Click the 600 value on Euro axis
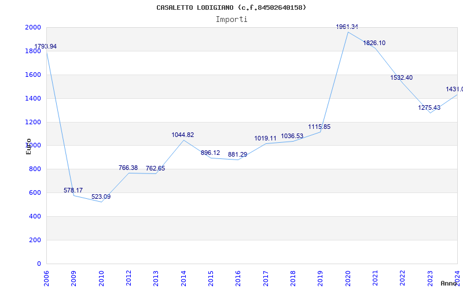The width and height of the screenshot is (463, 289). (35, 192)
